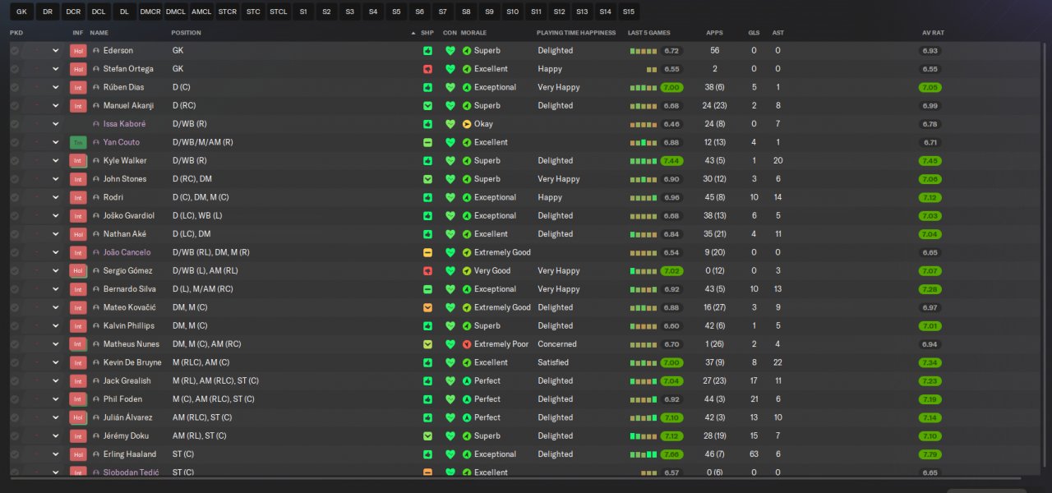The image size is (1052, 493).
Task: Click the profile icon beside Joško Gvardiol
Action: (96, 216)
